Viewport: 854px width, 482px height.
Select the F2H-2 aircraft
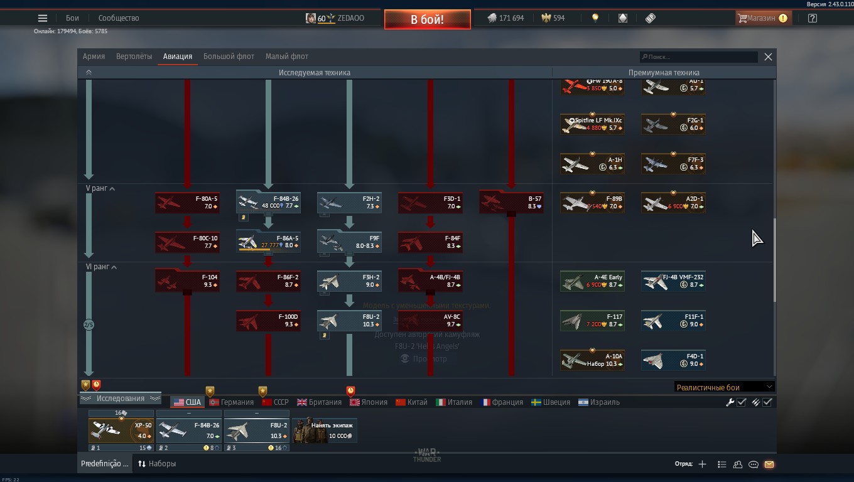pos(349,203)
